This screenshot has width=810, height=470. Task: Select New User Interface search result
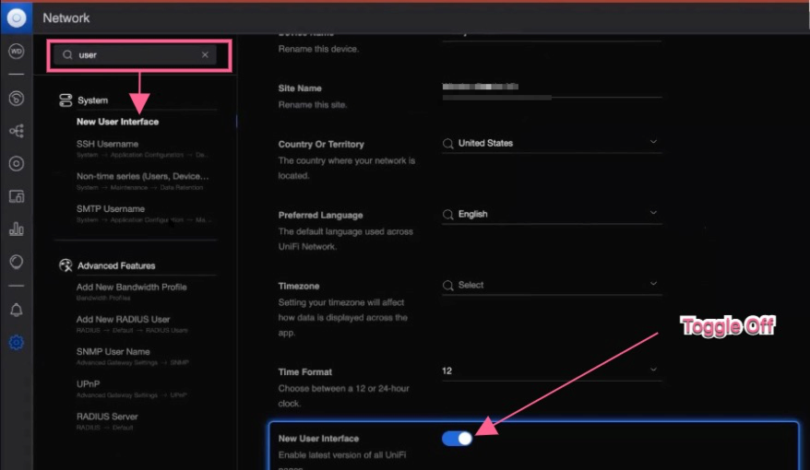click(x=118, y=122)
